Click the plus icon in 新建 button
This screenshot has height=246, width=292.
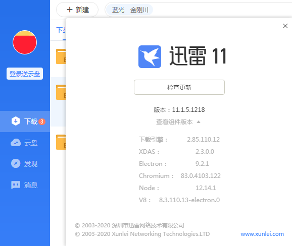click(x=69, y=10)
